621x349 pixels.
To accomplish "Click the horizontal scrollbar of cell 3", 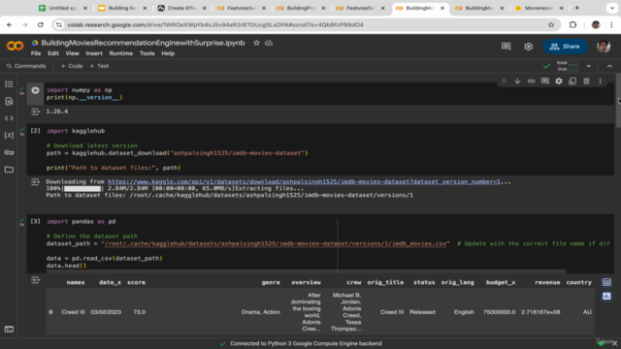I will tap(306, 271).
